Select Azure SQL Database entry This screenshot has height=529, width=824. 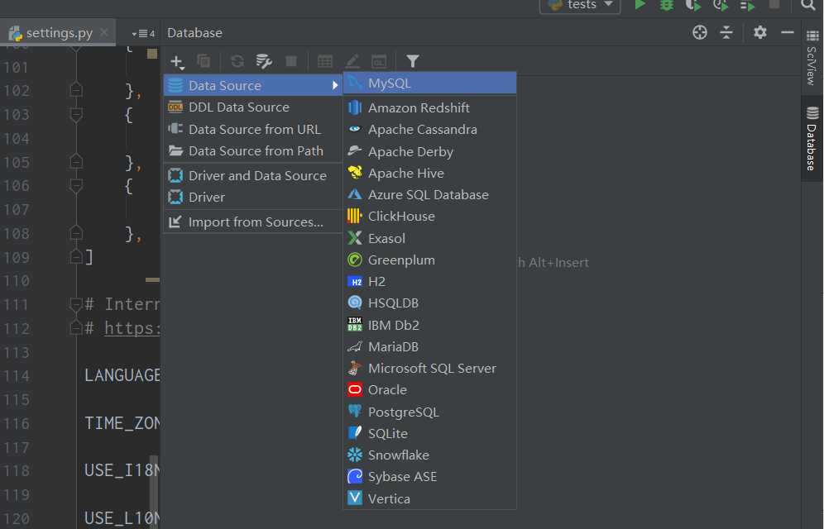pyautogui.click(x=430, y=195)
